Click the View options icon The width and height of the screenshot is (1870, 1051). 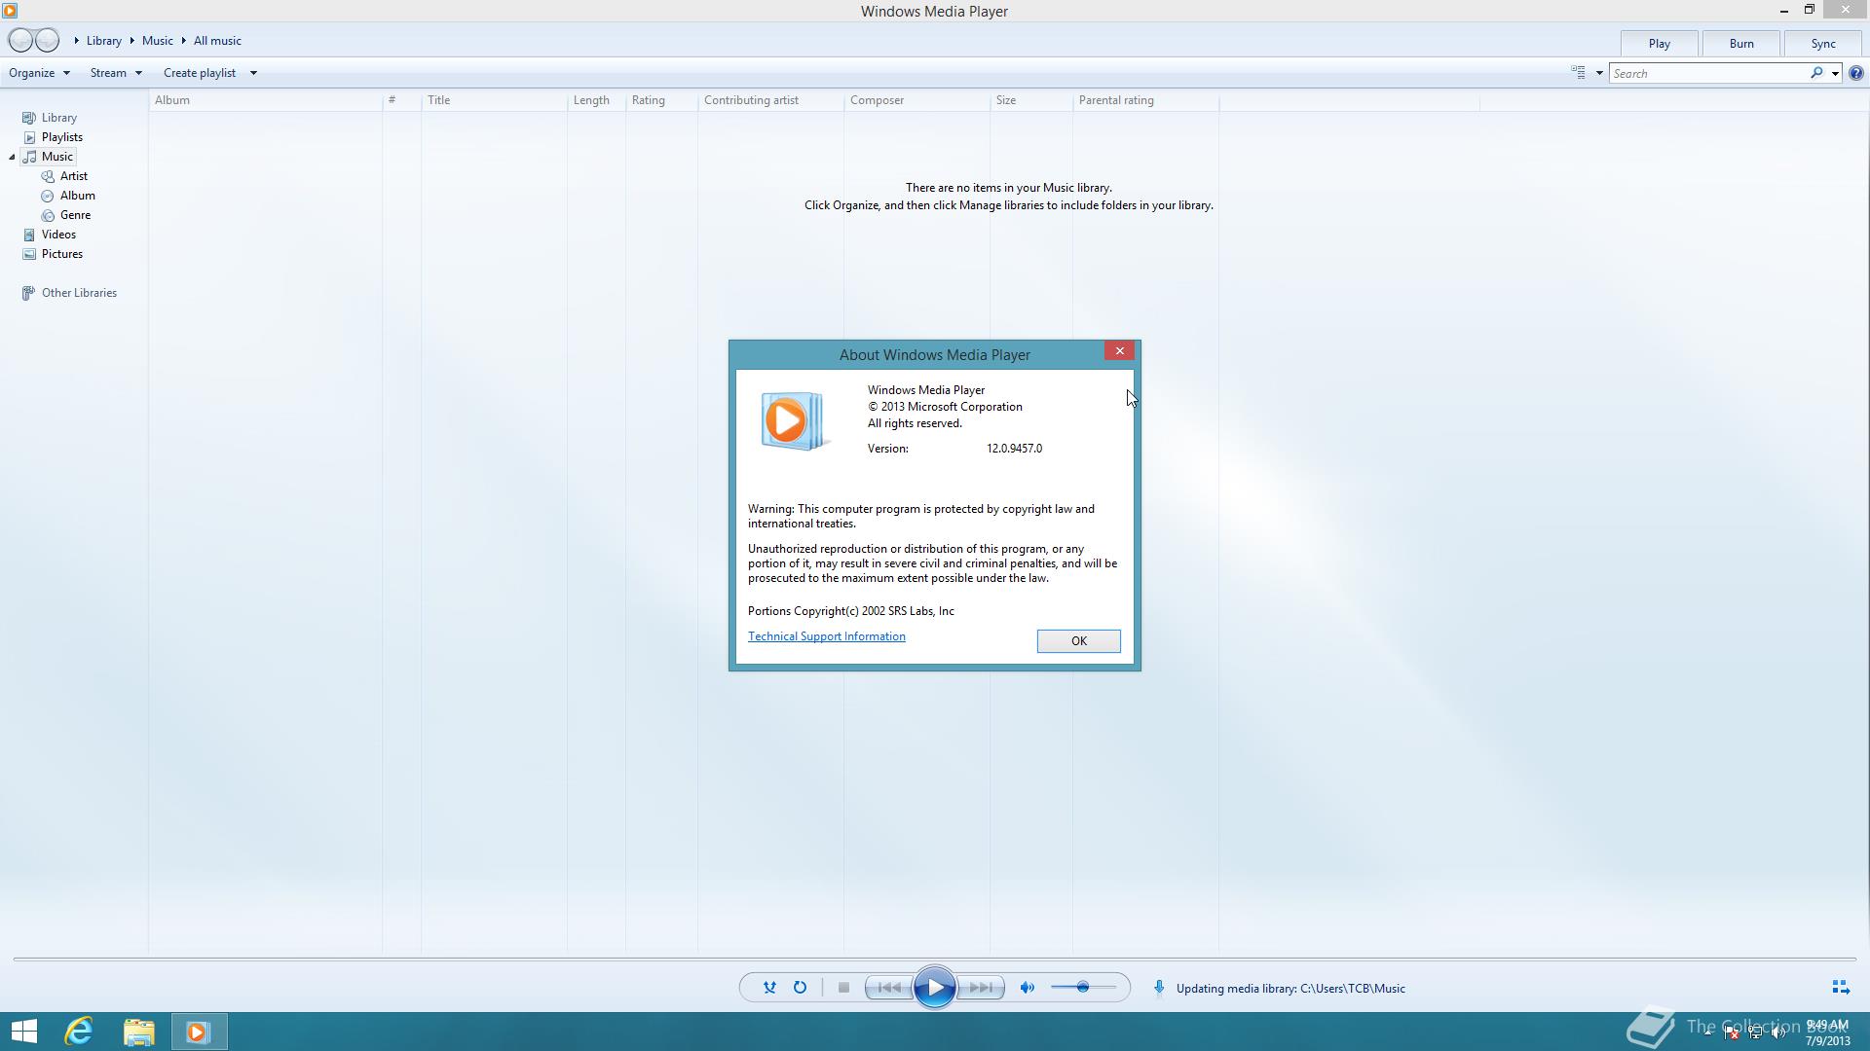point(1578,73)
